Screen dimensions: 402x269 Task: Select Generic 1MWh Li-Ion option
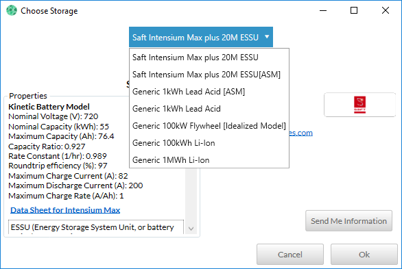209,160
